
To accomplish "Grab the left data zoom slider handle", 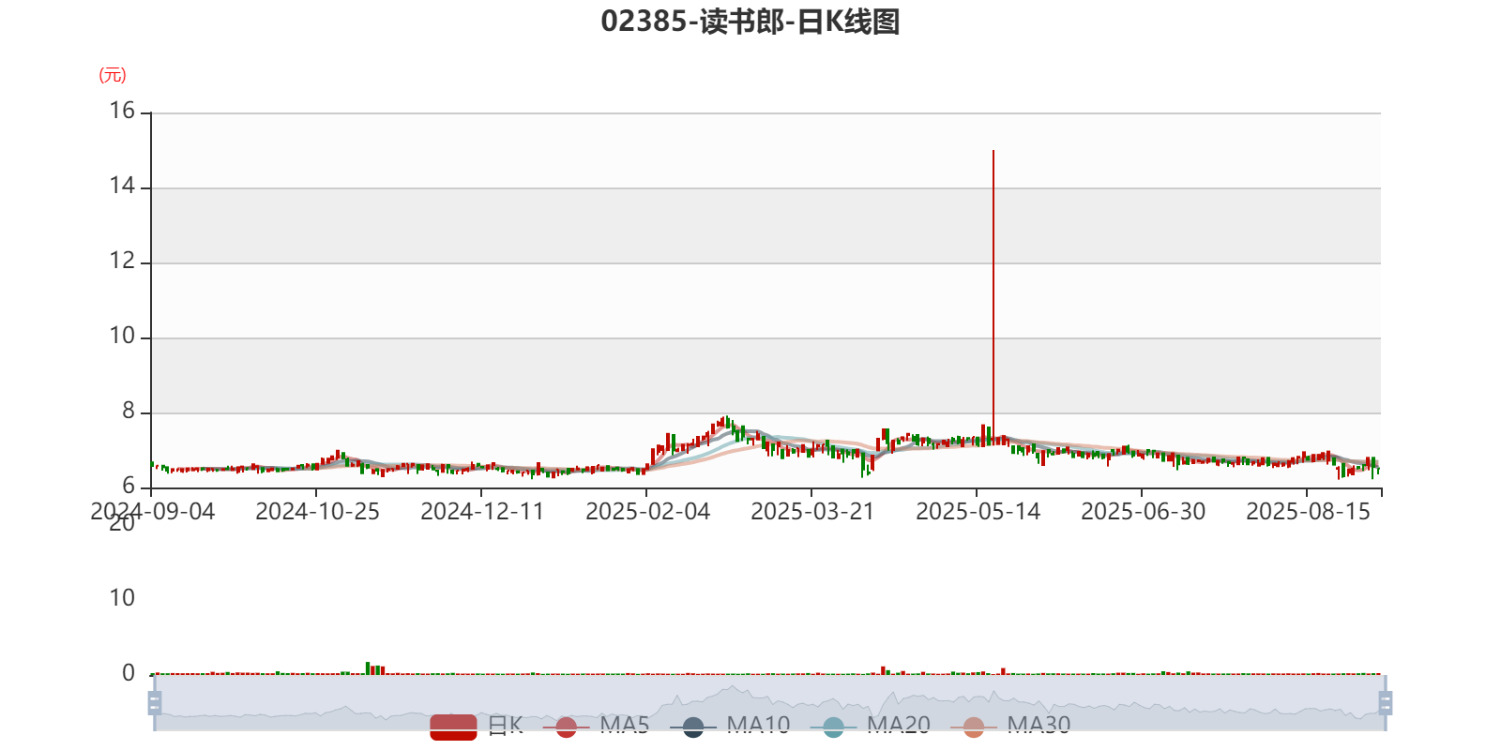I will [x=155, y=702].
